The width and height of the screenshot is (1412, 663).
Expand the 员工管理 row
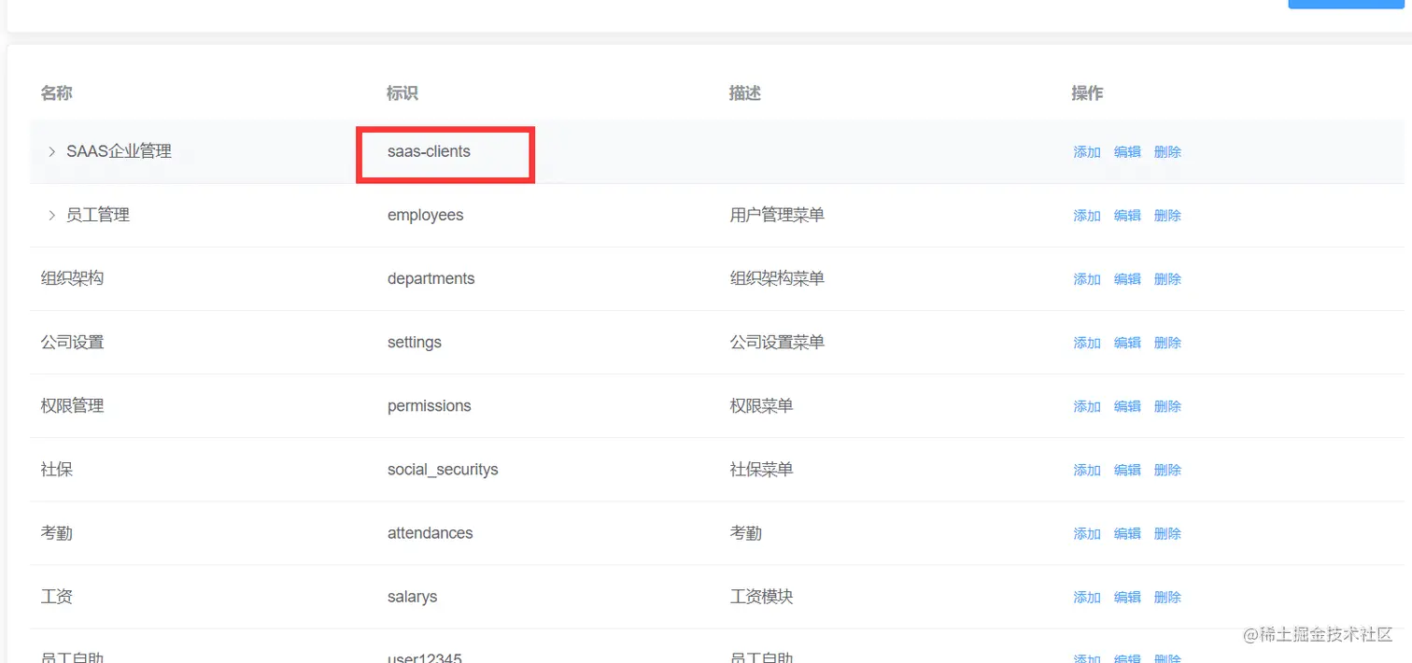[x=51, y=215]
